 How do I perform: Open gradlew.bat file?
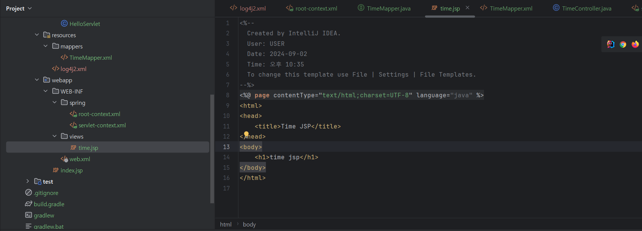coord(49,226)
